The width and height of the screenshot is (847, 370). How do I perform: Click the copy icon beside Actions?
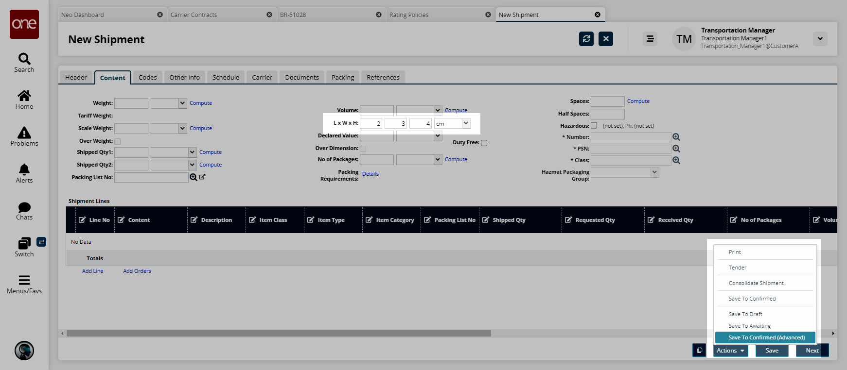[x=699, y=350]
